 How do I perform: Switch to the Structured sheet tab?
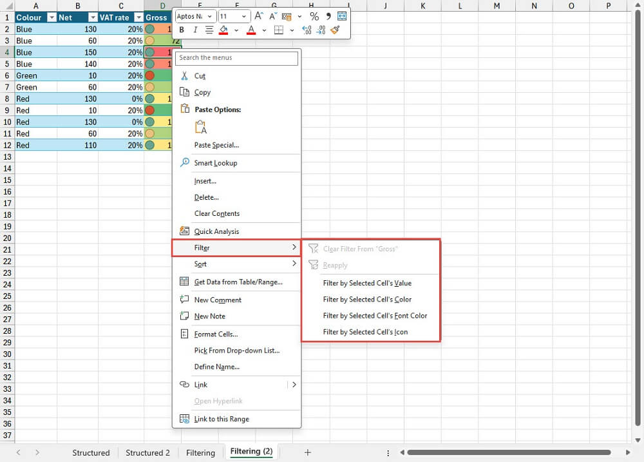tap(91, 453)
